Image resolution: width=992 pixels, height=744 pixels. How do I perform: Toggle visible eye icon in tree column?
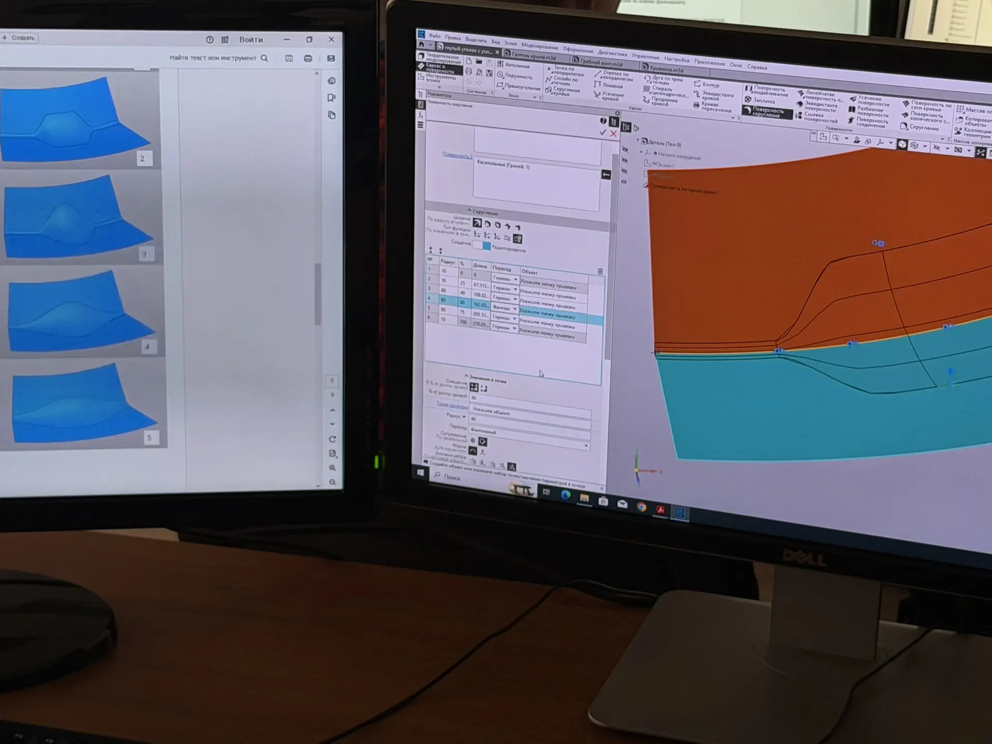[x=624, y=182]
